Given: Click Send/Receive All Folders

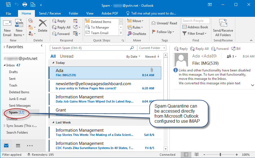Looking at the screenshot, I should (x=223, y=28).
